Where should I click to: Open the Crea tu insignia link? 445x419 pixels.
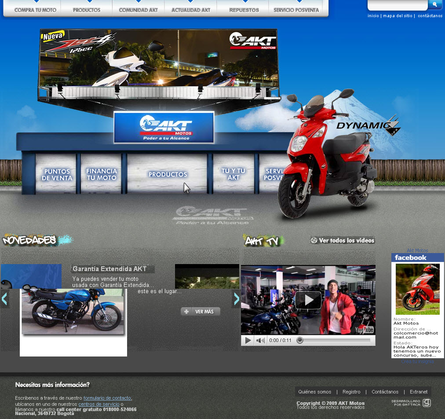tap(417, 361)
